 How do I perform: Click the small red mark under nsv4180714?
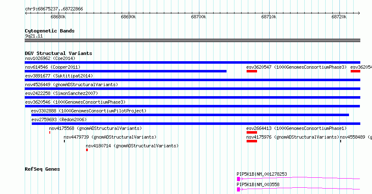click(87, 150)
